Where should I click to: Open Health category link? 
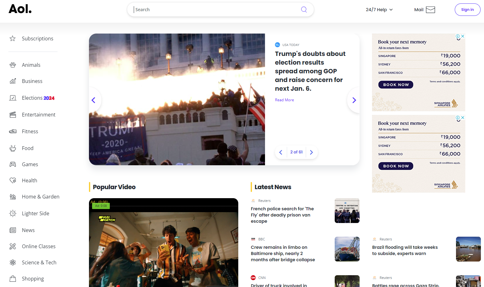tap(30, 180)
